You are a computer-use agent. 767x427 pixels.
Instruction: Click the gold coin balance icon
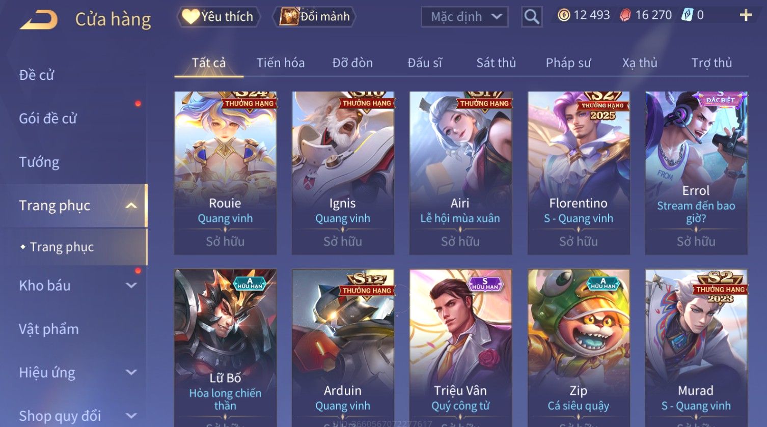[x=563, y=15]
